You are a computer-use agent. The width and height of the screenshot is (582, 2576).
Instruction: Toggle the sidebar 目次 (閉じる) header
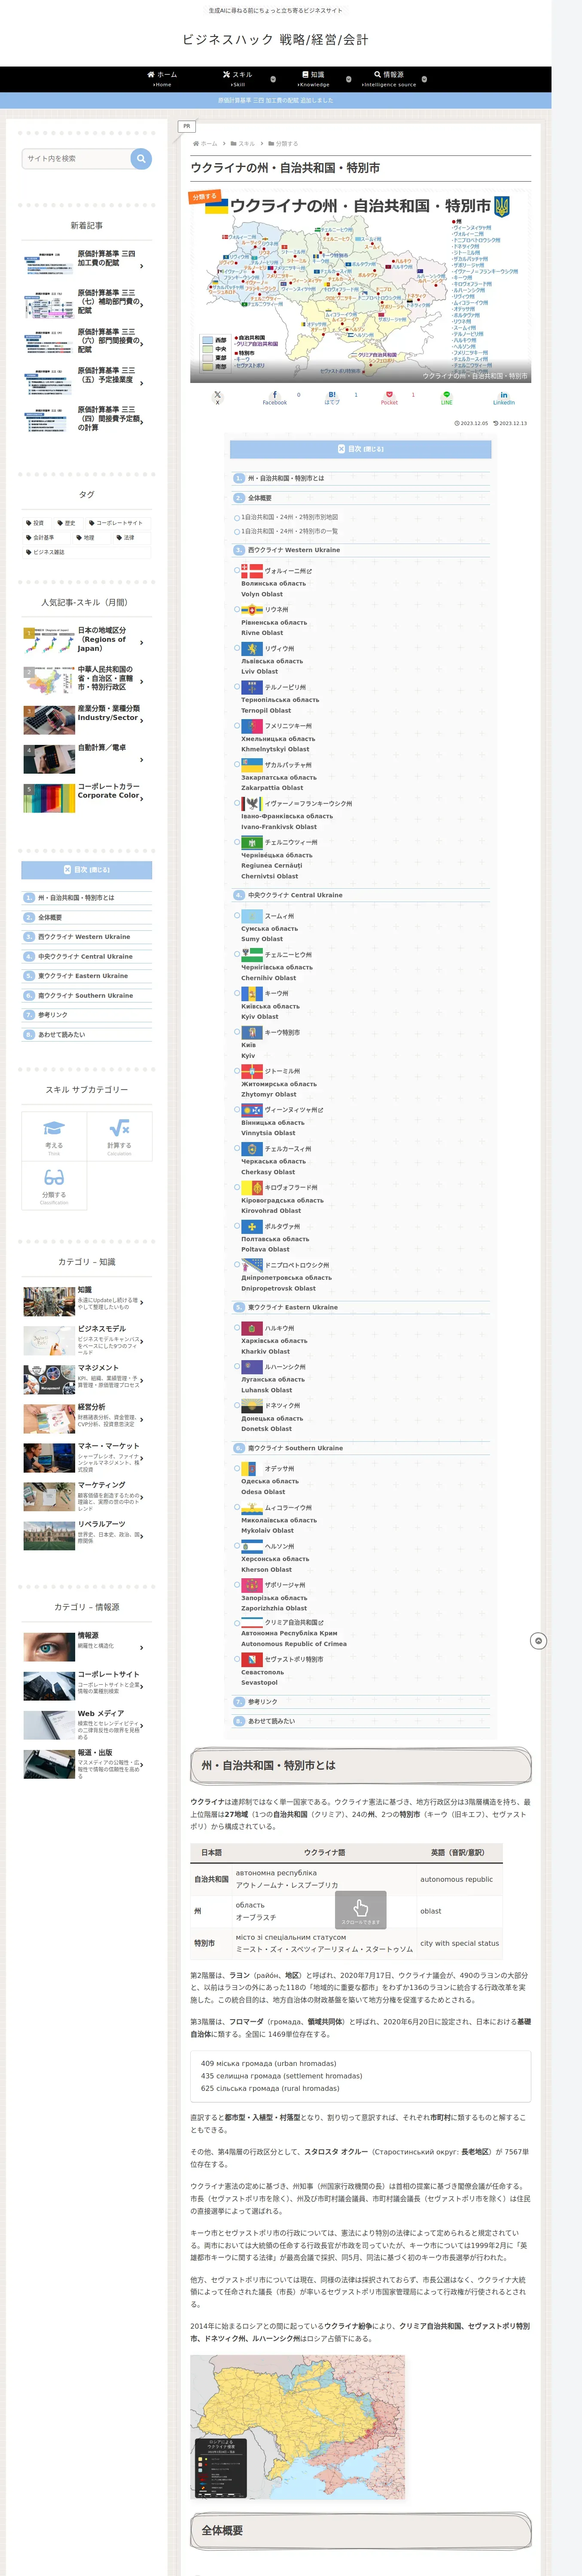tap(87, 870)
